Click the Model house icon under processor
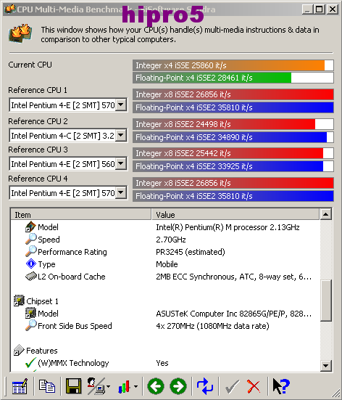The width and height of the screenshot is (342, 400). tap(30, 226)
